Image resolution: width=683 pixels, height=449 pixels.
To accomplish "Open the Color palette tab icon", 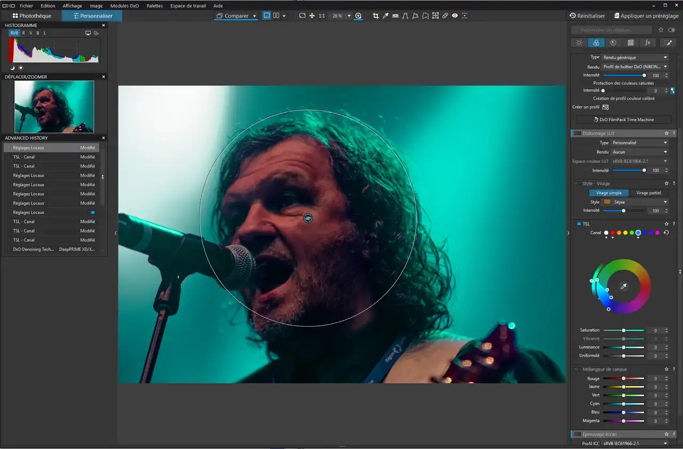I will pos(596,43).
